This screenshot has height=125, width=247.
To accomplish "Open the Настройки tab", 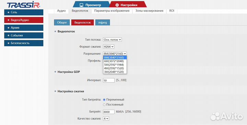I will 128,4.
